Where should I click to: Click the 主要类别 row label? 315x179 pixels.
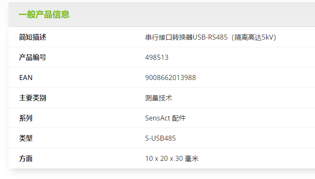32,98
